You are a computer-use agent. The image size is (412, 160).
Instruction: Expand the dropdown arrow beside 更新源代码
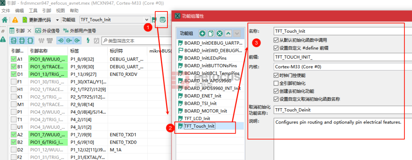tap(57, 20)
